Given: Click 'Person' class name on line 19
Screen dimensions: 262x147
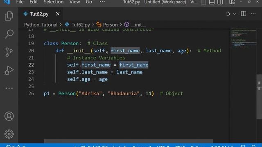Looking at the screenshot, I should 70,44.
